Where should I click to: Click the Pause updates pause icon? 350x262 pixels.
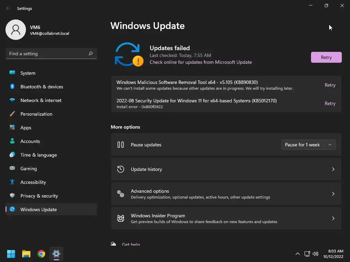[x=121, y=145]
